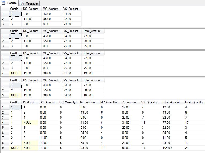This screenshot has width=205, height=153.
Task: Click Total_Amount 12.00 in fifth grid row 1
Action: pos(172,107)
